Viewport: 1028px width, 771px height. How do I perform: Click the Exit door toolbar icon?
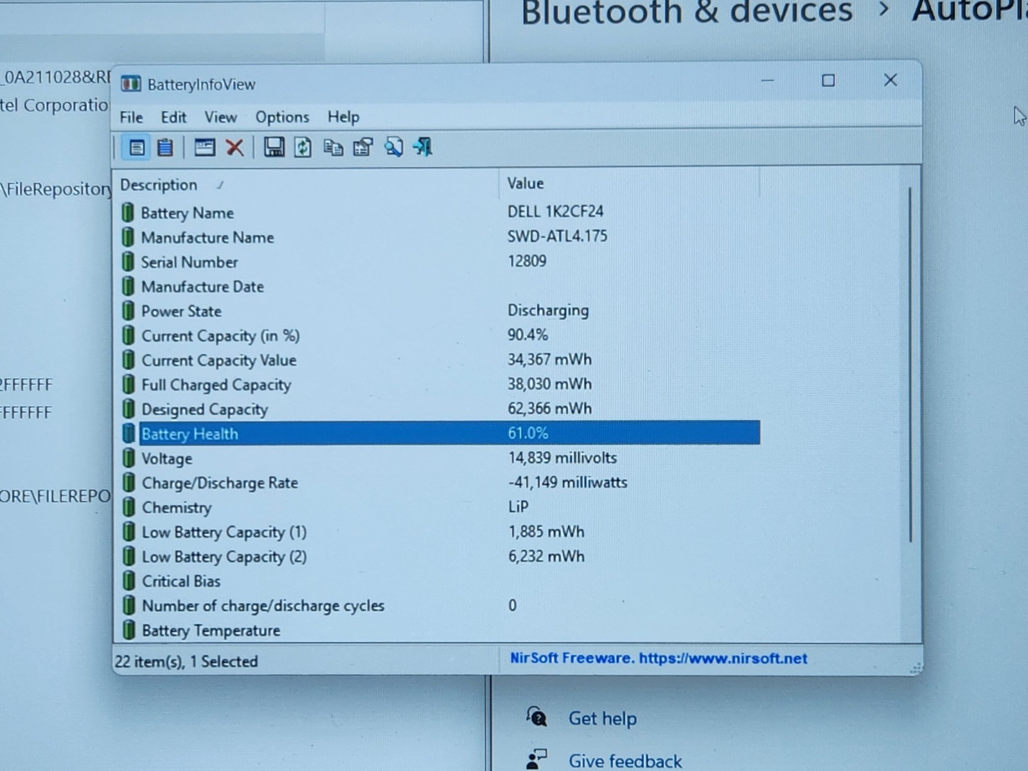(423, 147)
